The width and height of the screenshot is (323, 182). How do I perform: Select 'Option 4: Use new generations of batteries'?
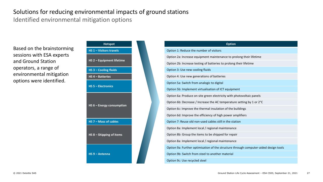tap(231, 76)
